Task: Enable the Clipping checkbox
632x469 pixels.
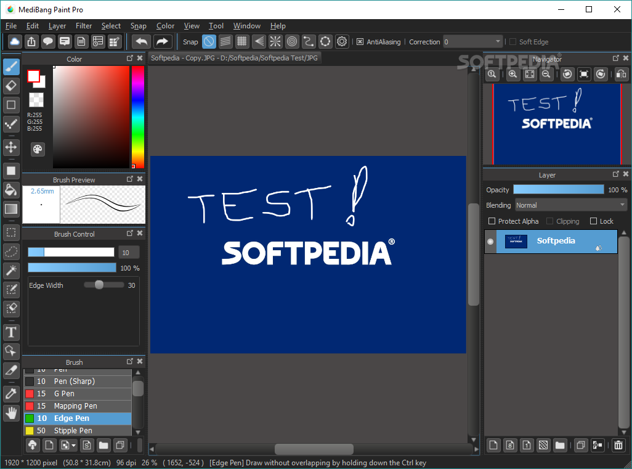Action: coord(550,221)
